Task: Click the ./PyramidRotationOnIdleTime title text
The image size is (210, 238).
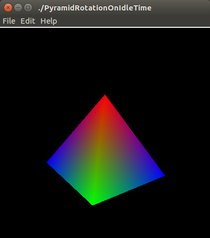Action: 95,8
